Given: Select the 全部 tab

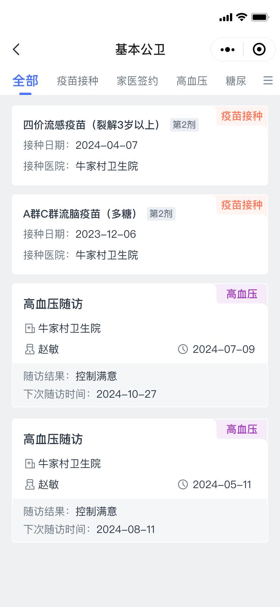Looking at the screenshot, I should [x=25, y=81].
